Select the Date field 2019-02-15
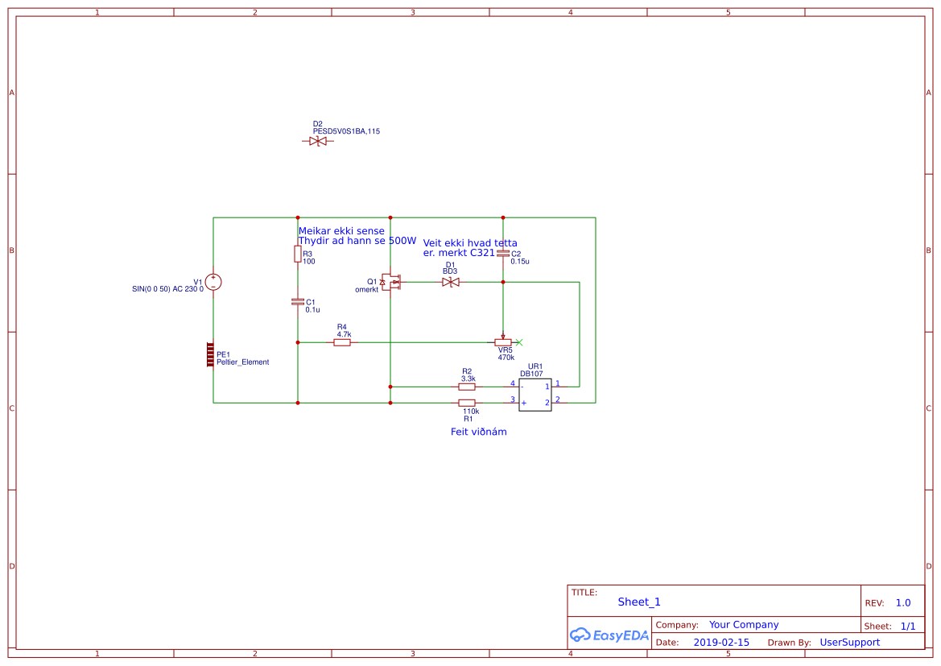The image size is (941, 666). click(x=722, y=642)
